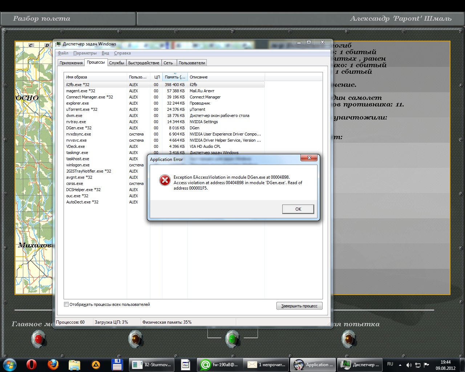
Task: Sort by the ЦП column header
Action: tap(156, 77)
